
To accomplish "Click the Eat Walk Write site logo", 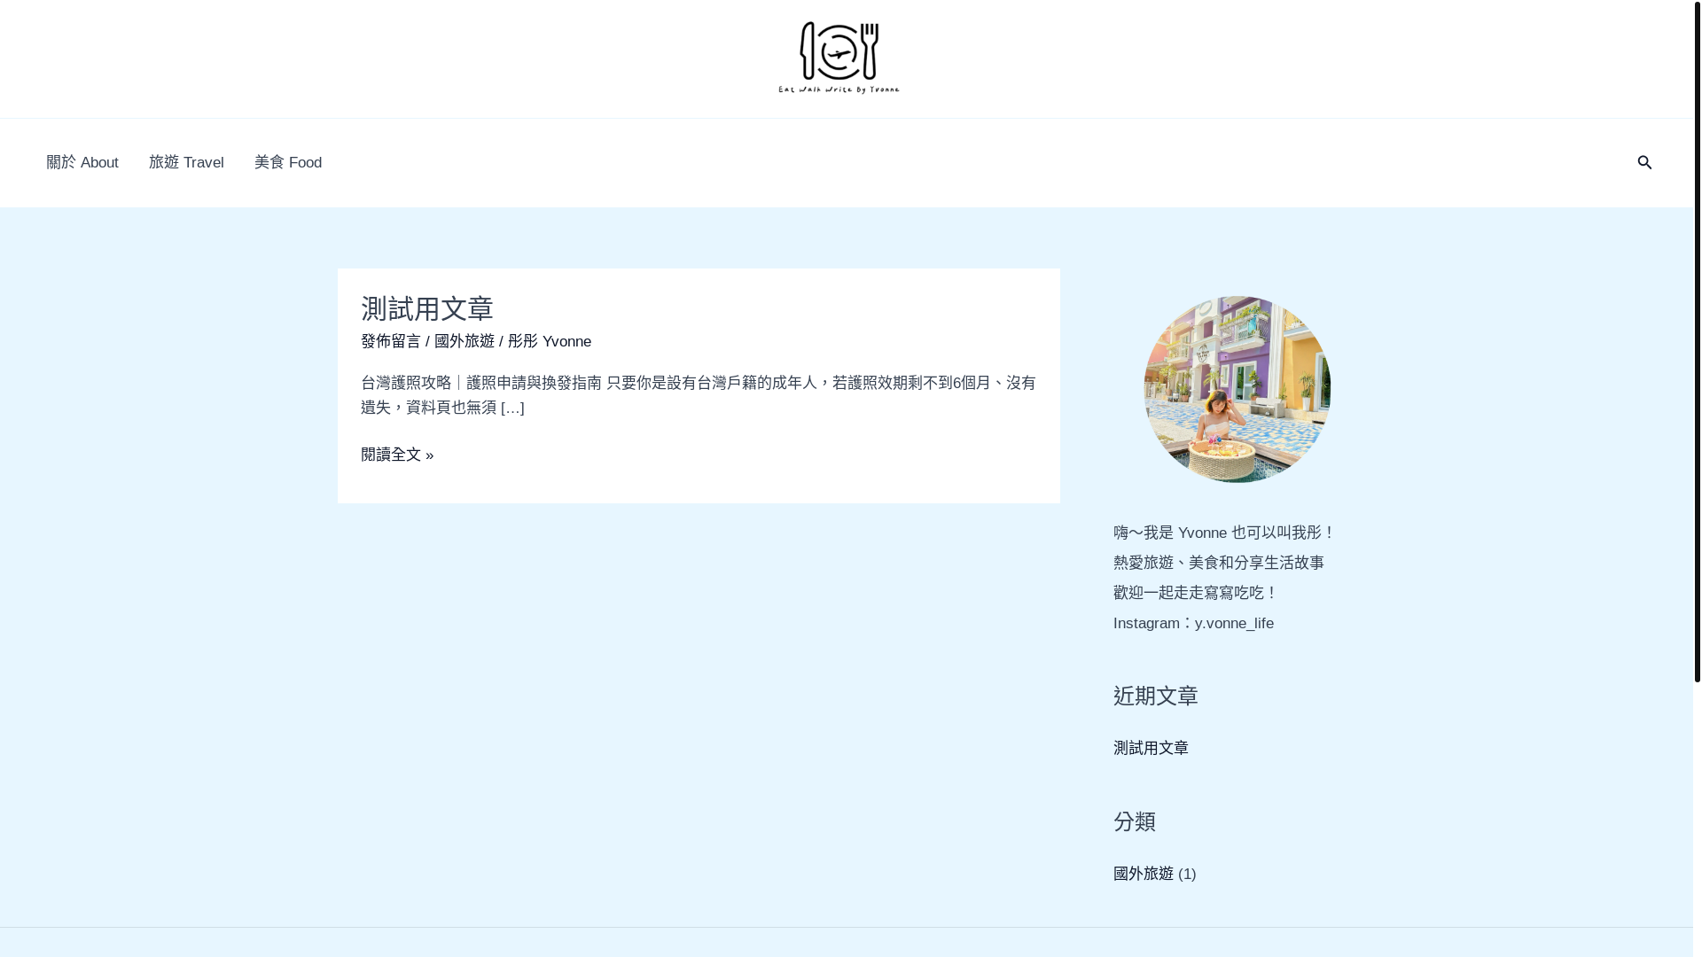I will click(x=839, y=58).
